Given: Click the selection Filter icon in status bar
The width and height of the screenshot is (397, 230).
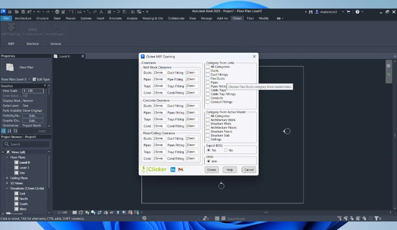Looking at the screenshot, I should click(377, 218).
